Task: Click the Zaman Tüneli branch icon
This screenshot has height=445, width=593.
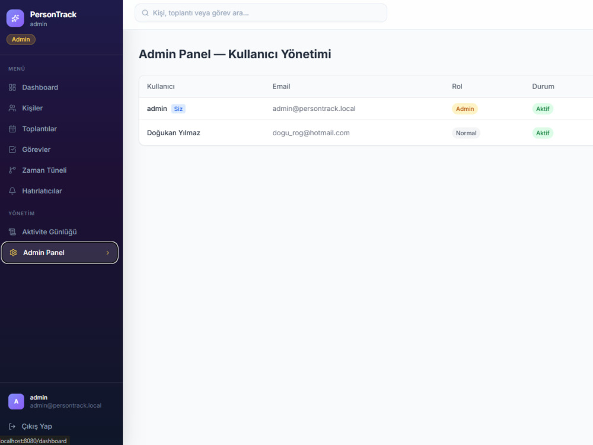Action: [12, 170]
